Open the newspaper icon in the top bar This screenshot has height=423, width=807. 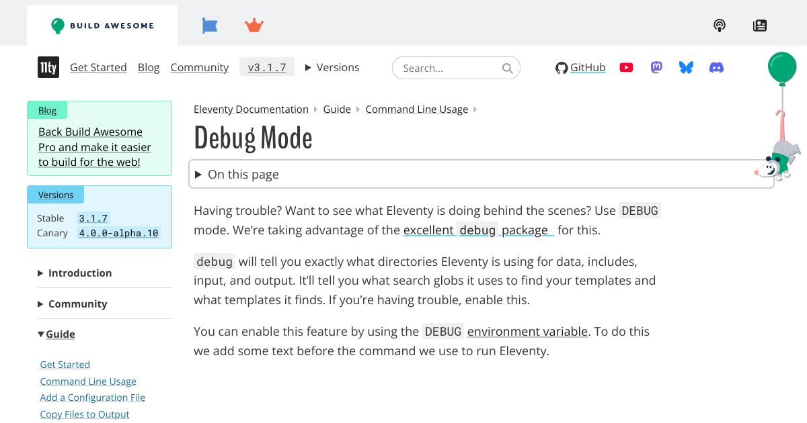tap(760, 26)
